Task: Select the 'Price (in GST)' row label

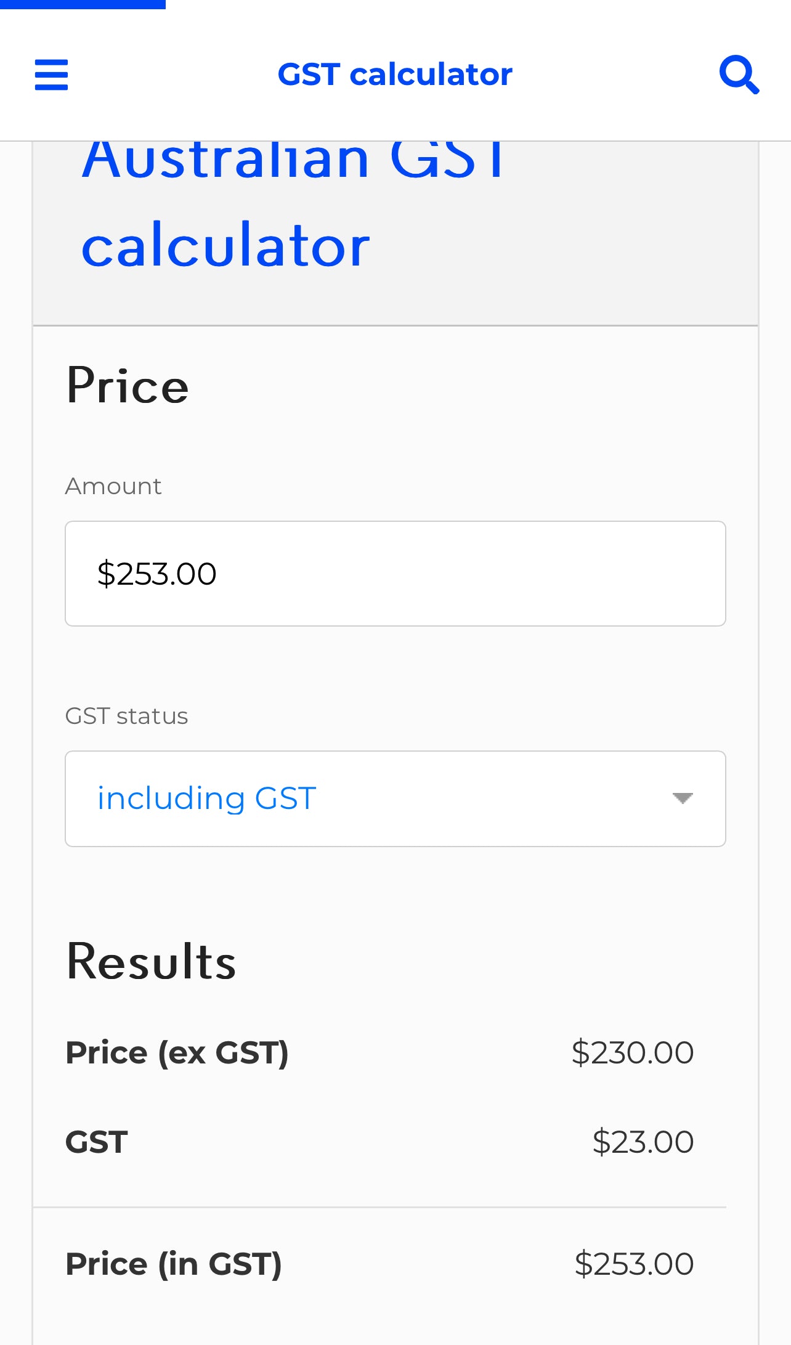Action: pyautogui.click(x=174, y=1264)
